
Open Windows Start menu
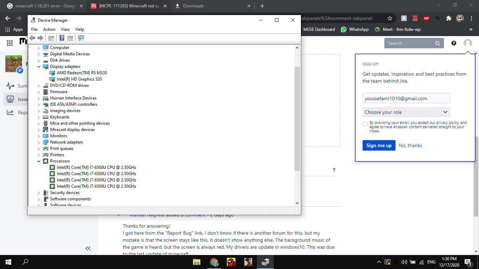[8, 262]
